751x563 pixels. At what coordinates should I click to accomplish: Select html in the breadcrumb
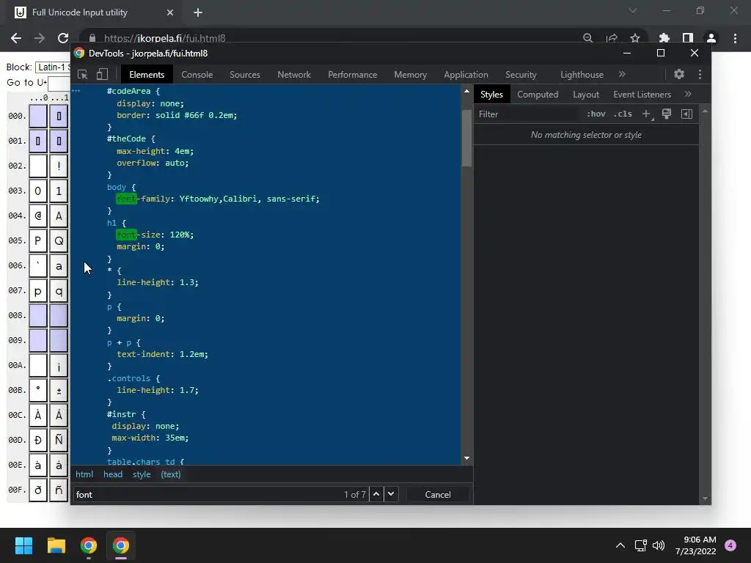[x=84, y=474]
